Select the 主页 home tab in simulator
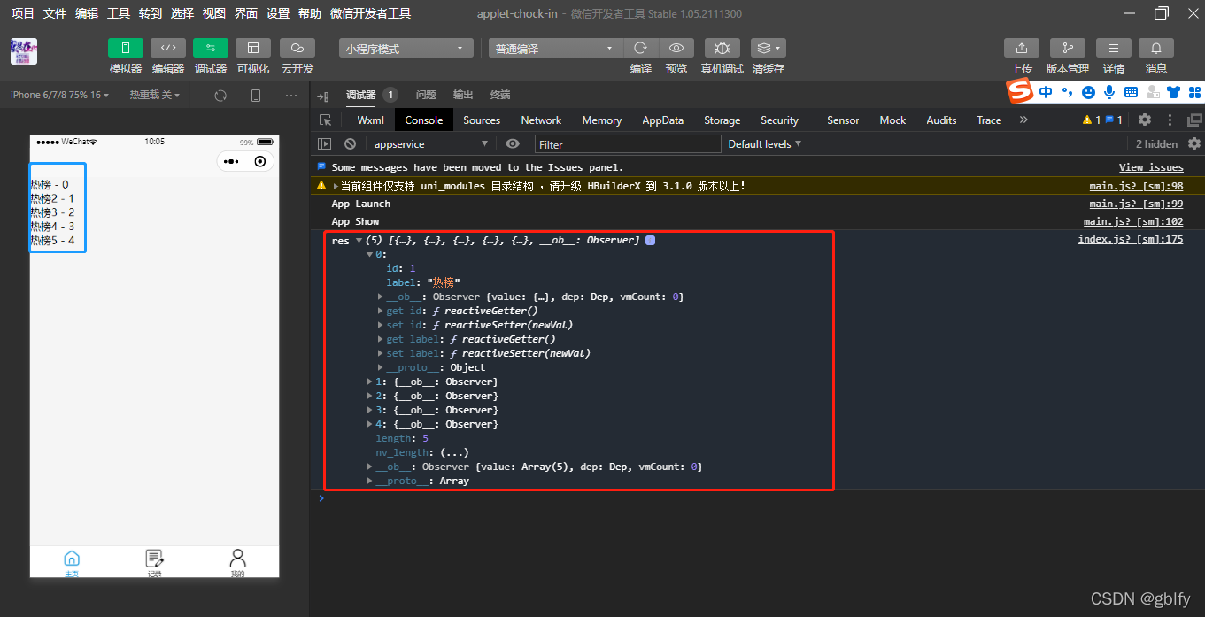Image resolution: width=1205 pixels, height=617 pixels. (72, 563)
